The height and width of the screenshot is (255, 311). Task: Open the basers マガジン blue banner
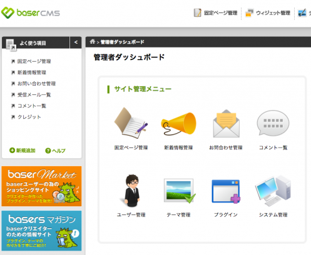(41, 231)
